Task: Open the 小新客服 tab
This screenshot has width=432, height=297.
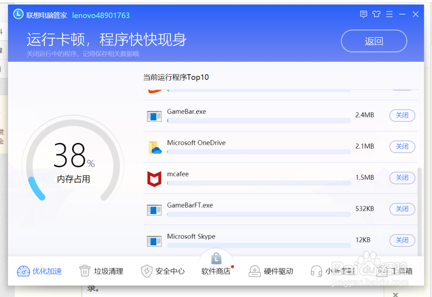Action: pyautogui.click(x=333, y=271)
